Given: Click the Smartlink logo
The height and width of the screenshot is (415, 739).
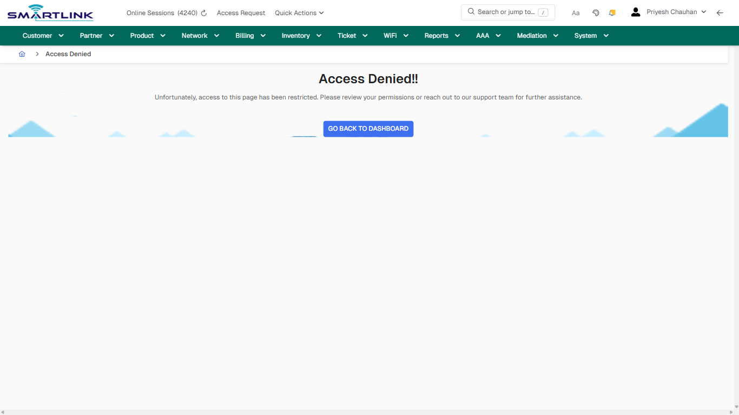Looking at the screenshot, I should (50, 12).
